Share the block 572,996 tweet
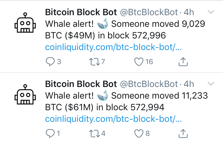223x143 pixels. (183, 62)
